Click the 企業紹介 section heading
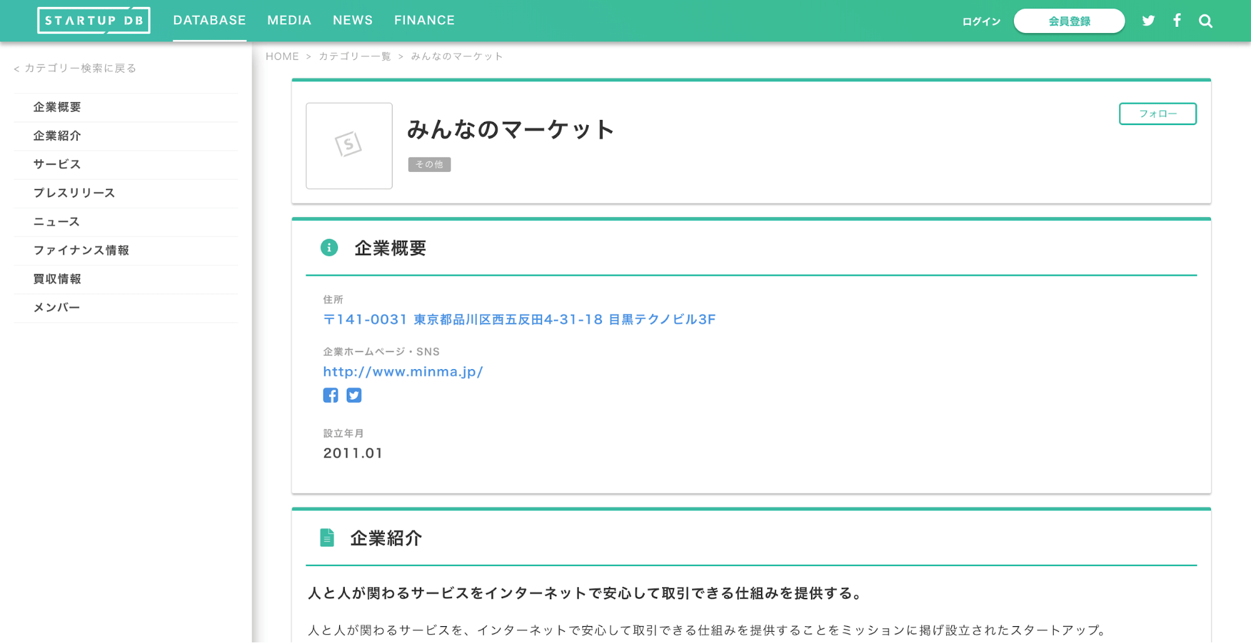 (x=386, y=539)
